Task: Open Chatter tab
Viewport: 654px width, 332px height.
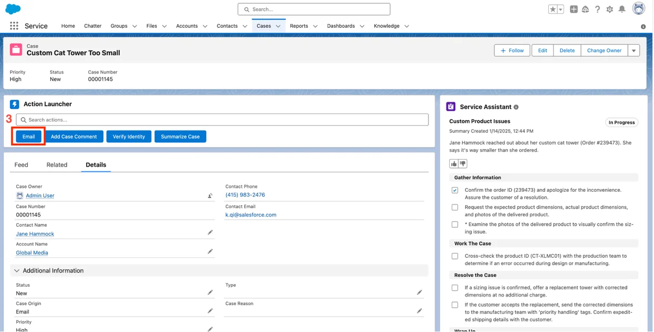Action: tap(93, 26)
